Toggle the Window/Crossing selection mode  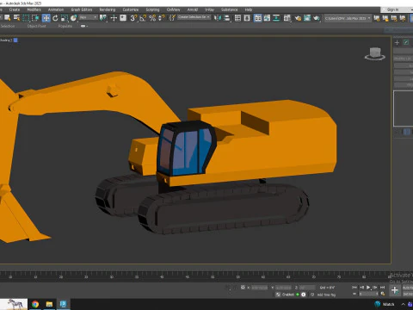(35, 18)
